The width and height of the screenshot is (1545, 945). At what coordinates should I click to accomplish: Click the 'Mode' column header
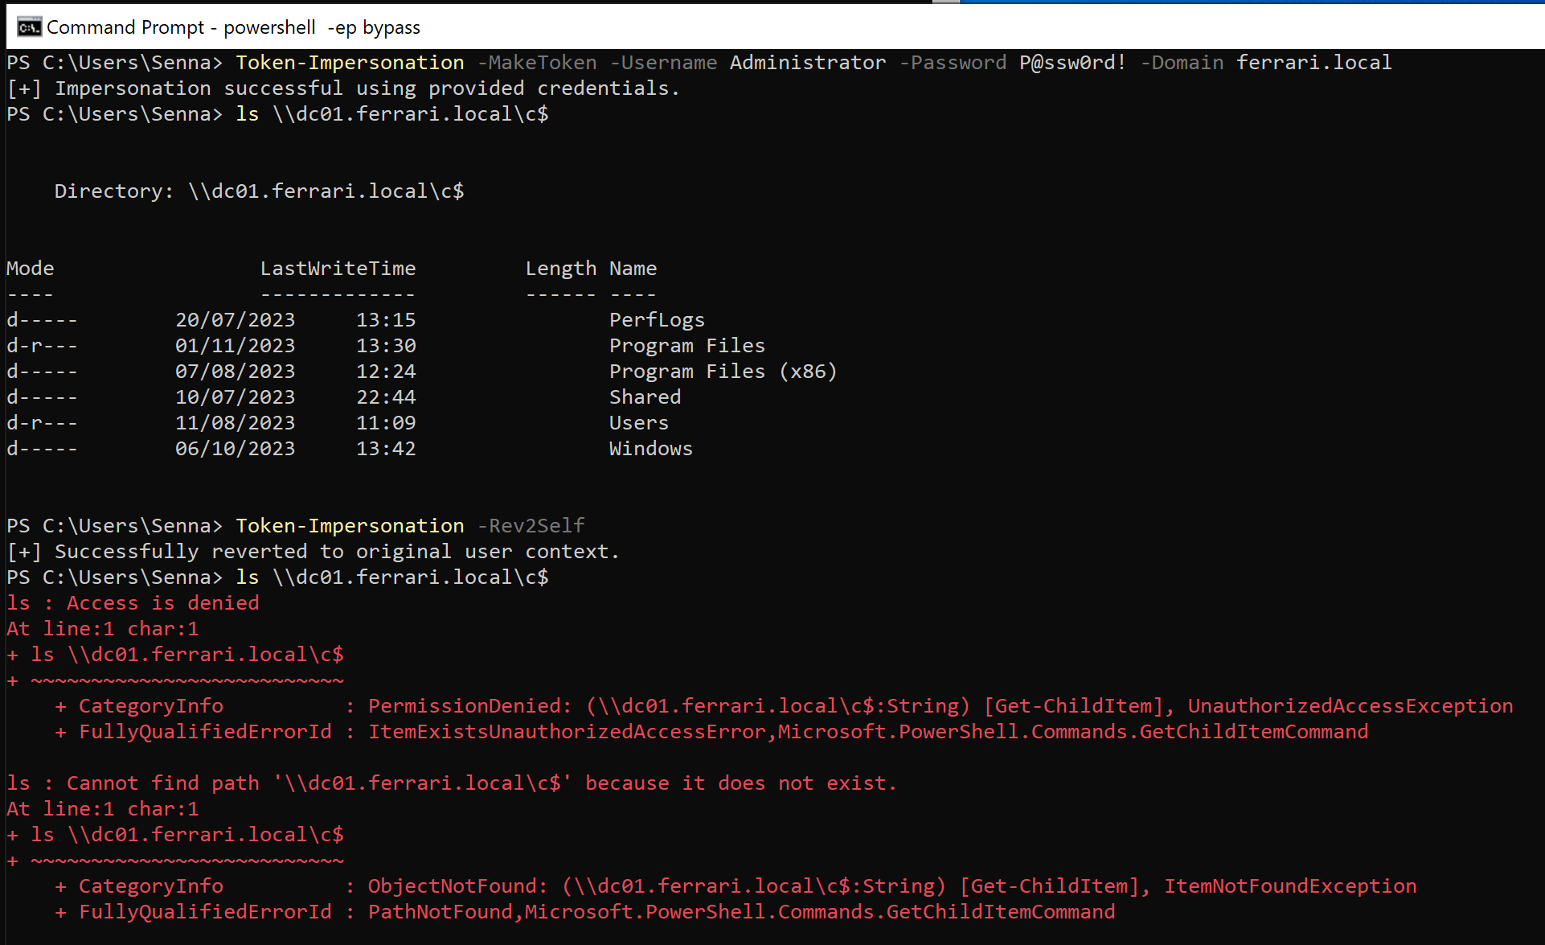click(31, 269)
